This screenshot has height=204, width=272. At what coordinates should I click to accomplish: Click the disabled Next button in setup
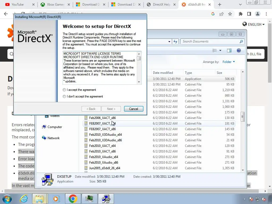point(111,109)
